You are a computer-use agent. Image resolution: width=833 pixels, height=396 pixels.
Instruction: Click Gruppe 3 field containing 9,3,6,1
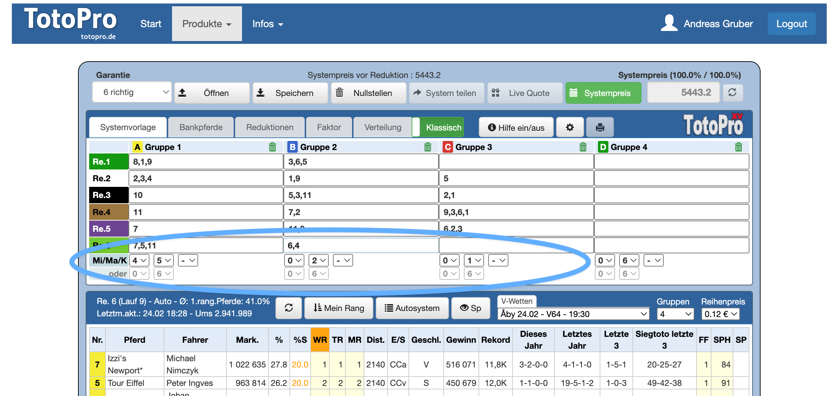pos(516,212)
